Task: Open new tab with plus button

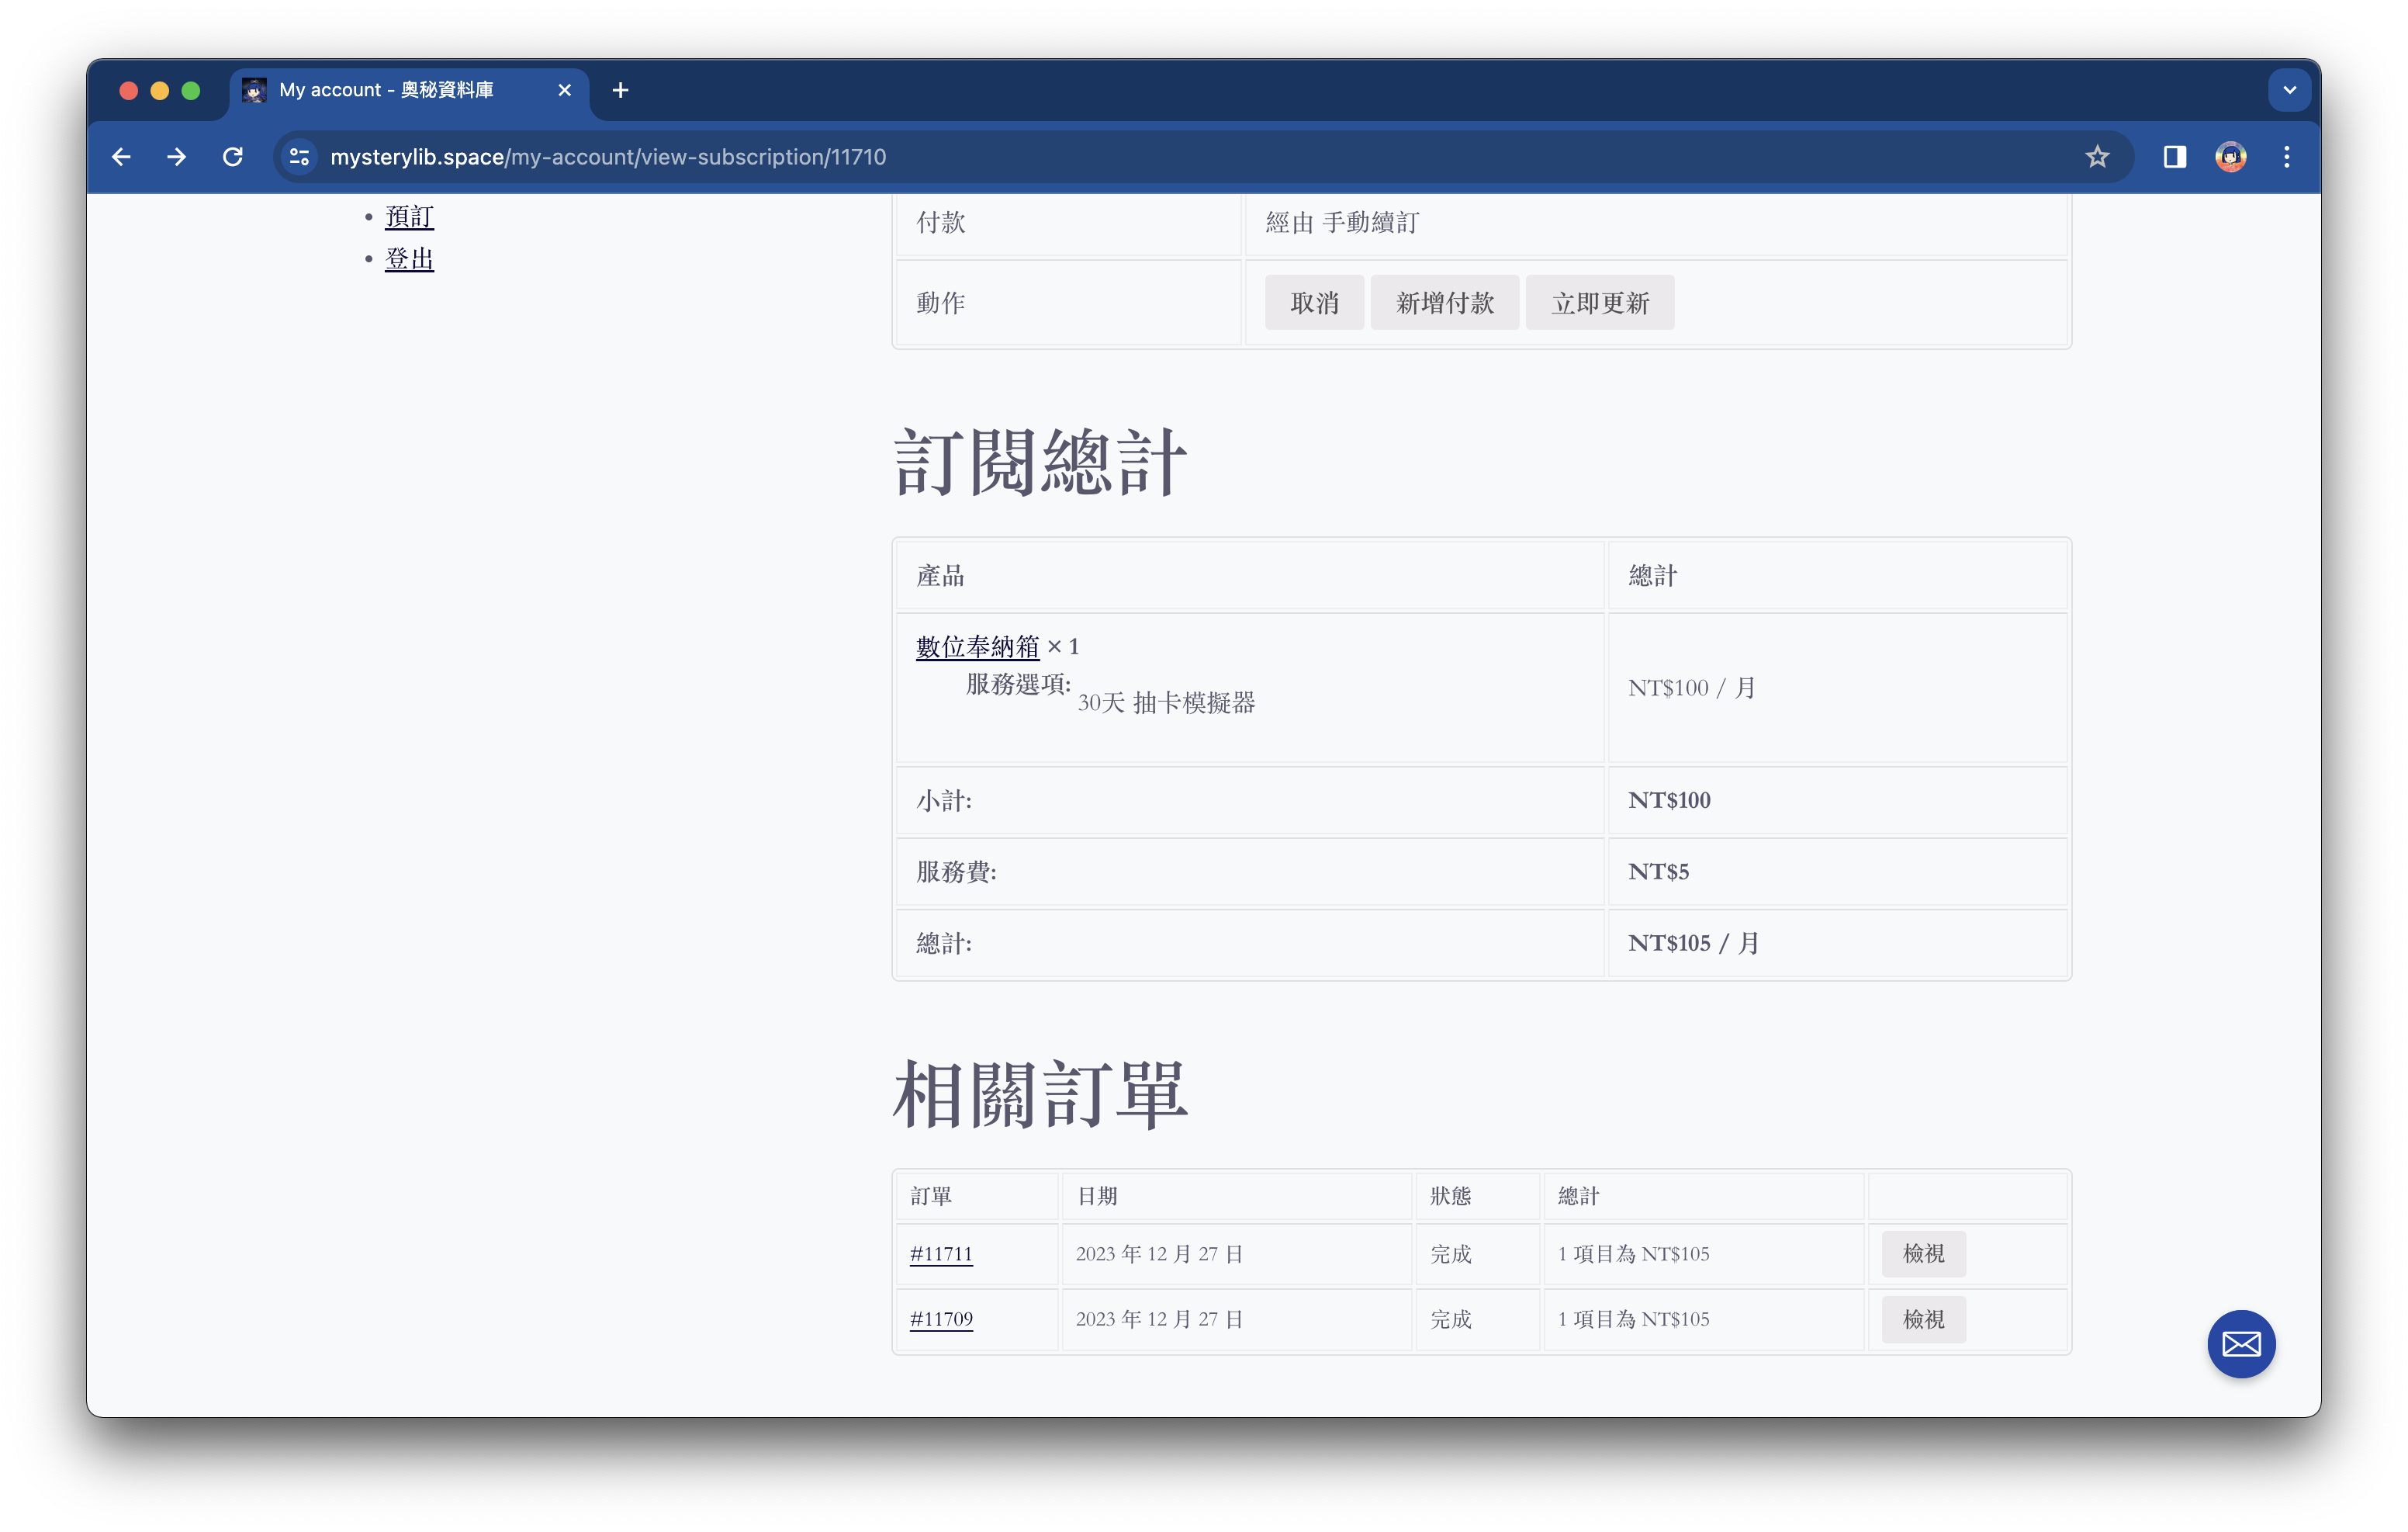Action: click(620, 90)
